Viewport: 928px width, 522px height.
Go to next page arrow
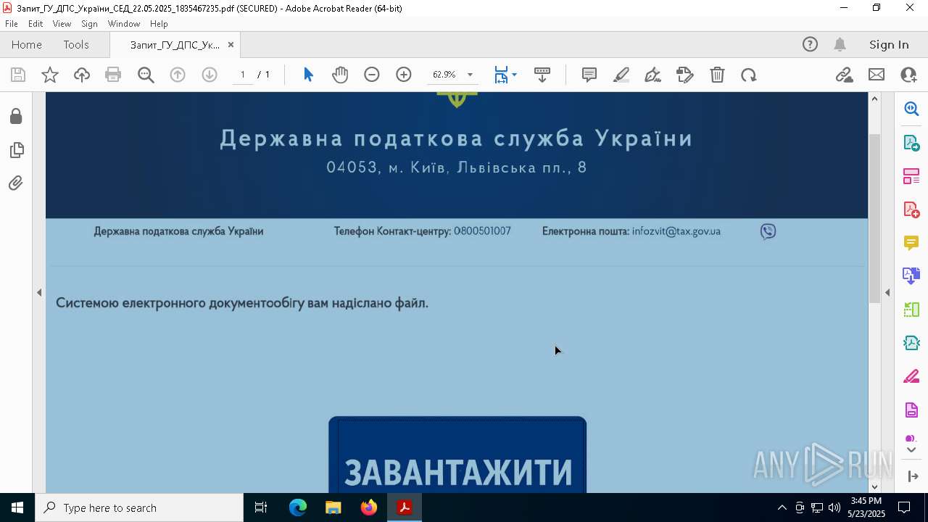tap(210, 75)
